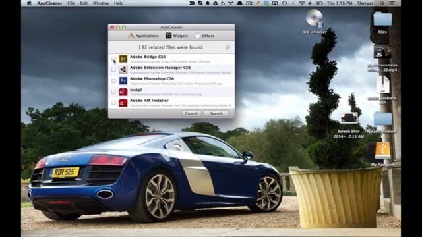Click the small icon beside the found-files message

tap(227, 48)
